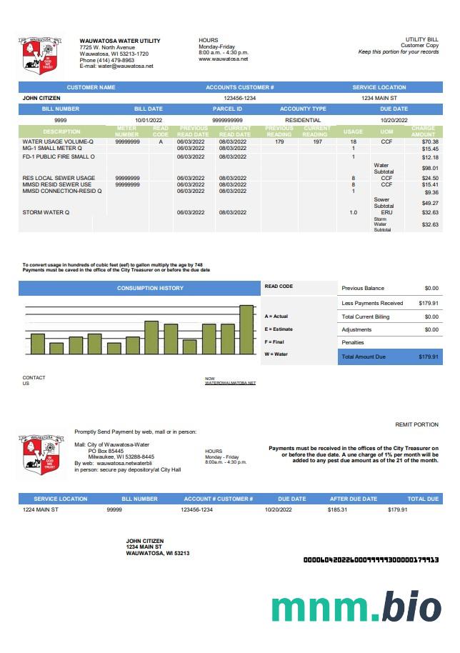Click the A = Actual read code legend
460x653 pixels.
276,316
